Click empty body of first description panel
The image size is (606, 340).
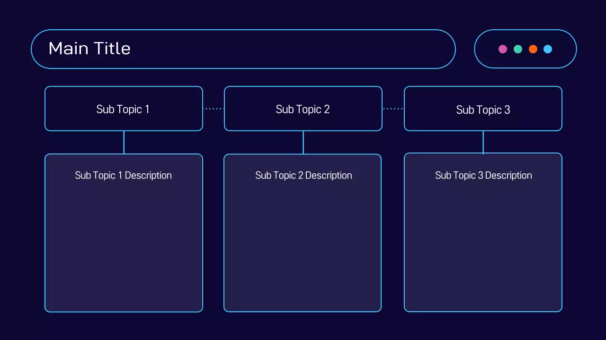click(x=124, y=246)
